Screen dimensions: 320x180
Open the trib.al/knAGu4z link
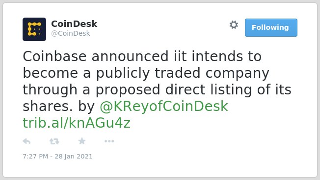[x=77, y=123]
